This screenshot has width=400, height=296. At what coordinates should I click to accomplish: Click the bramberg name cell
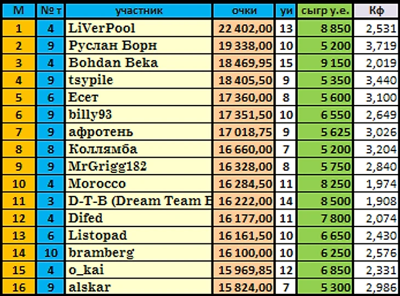(x=139, y=253)
